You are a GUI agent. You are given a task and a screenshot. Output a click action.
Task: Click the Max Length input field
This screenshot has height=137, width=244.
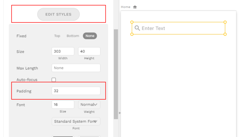tap(76, 68)
